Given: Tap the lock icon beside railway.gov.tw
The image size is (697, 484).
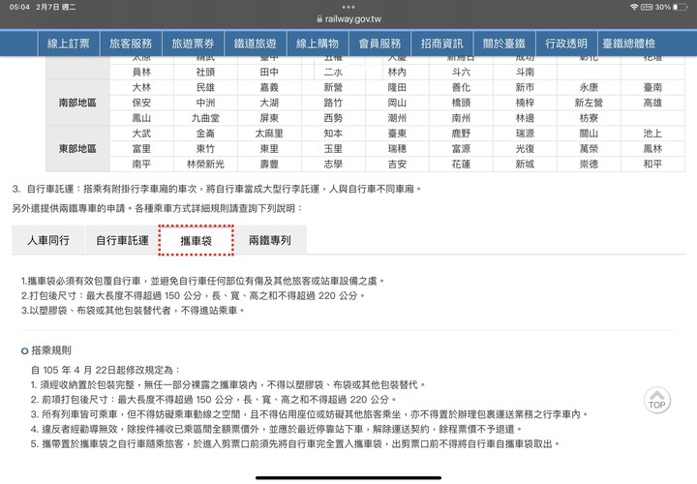Looking at the screenshot, I should click(x=319, y=19).
